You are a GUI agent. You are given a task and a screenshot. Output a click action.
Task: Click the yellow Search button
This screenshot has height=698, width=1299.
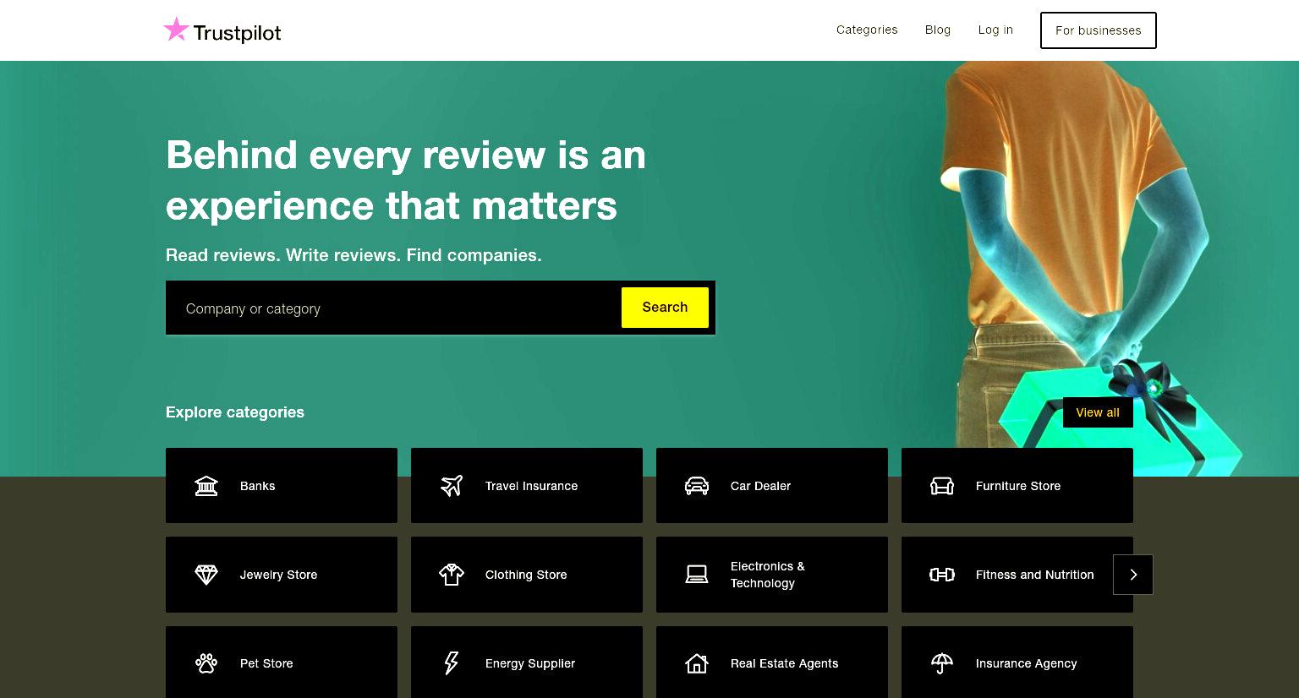(x=665, y=308)
